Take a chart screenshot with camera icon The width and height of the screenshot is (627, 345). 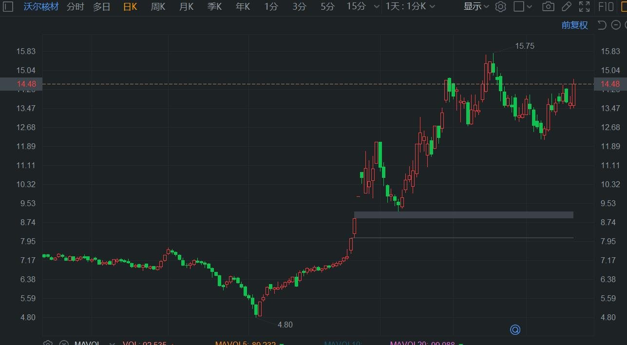pyautogui.click(x=548, y=7)
